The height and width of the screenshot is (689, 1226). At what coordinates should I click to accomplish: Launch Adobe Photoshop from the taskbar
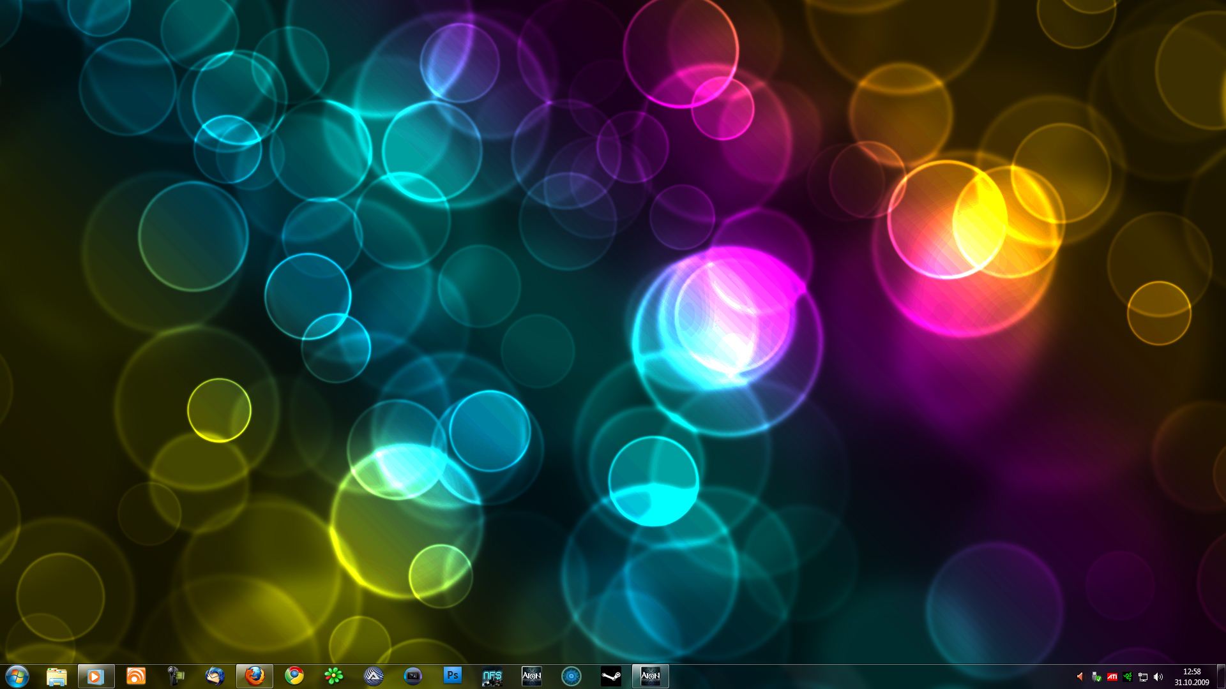pyautogui.click(x=453, y=676)
